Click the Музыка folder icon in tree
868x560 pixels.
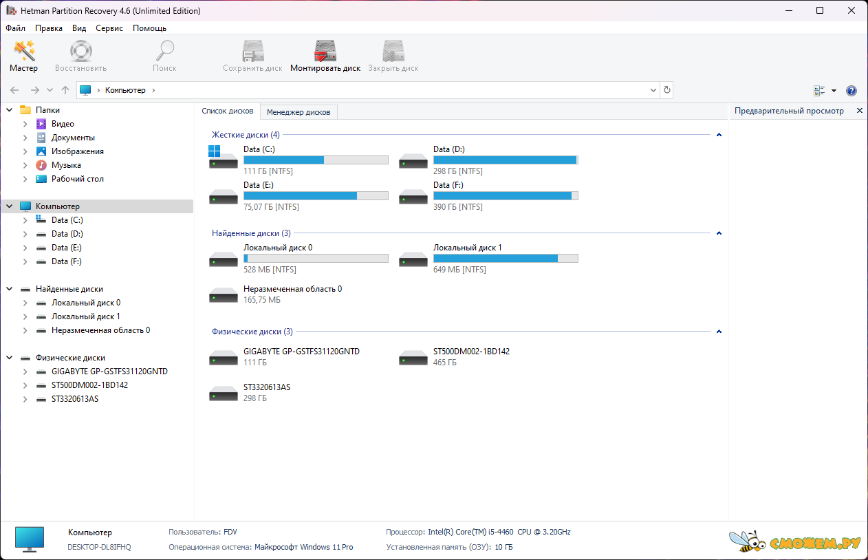point(41,165)
